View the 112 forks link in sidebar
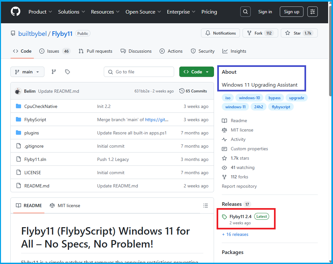This screenshot has height=264, width=333. coord(235,177)
